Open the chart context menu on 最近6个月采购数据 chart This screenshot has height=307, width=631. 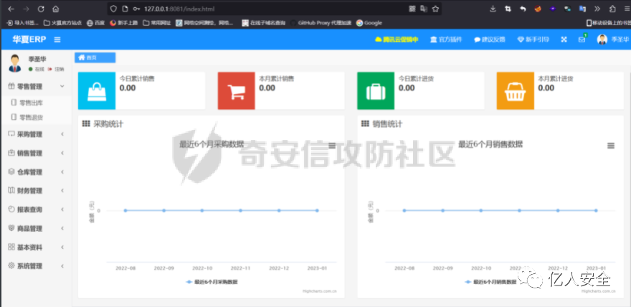pos(332,146)
